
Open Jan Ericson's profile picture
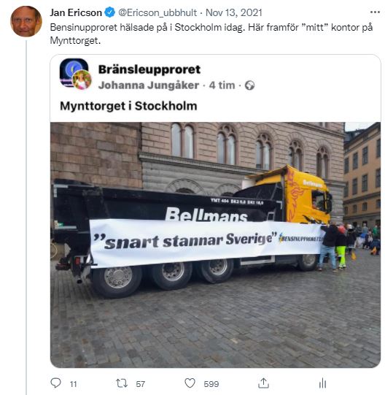pos(26,21)
